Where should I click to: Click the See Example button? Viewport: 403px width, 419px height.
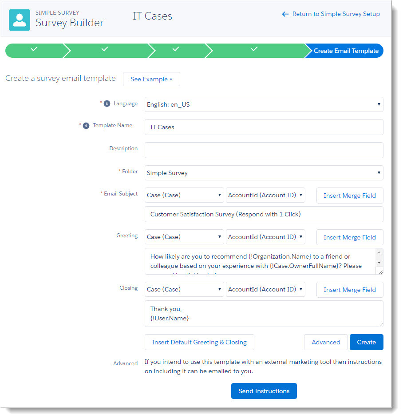(x=151, y=79)
